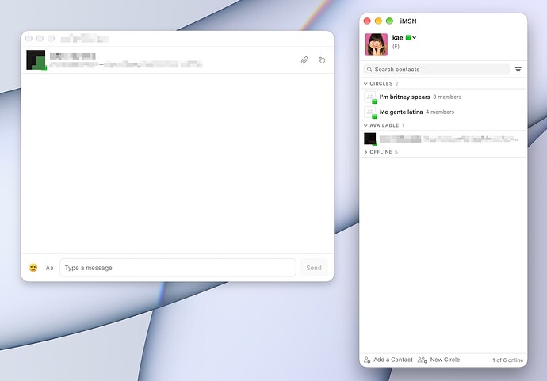Send a nudge with the hand icon

point(322,60)
